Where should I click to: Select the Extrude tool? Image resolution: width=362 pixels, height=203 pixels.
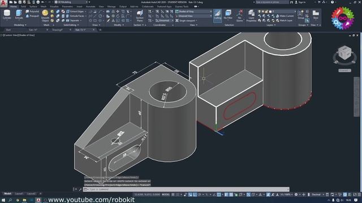click(x=19, y=15)
